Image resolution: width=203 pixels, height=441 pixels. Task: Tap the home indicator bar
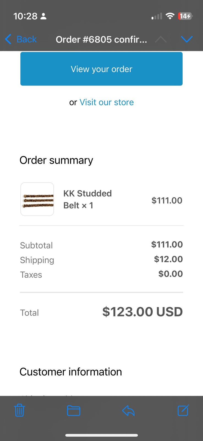click(101, 435)
